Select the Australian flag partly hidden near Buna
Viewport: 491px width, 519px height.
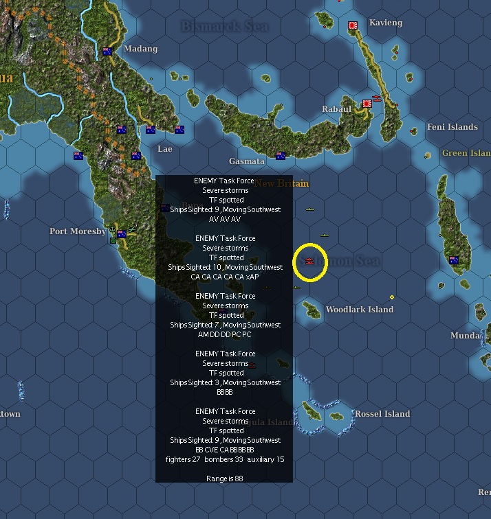point(165,208)
